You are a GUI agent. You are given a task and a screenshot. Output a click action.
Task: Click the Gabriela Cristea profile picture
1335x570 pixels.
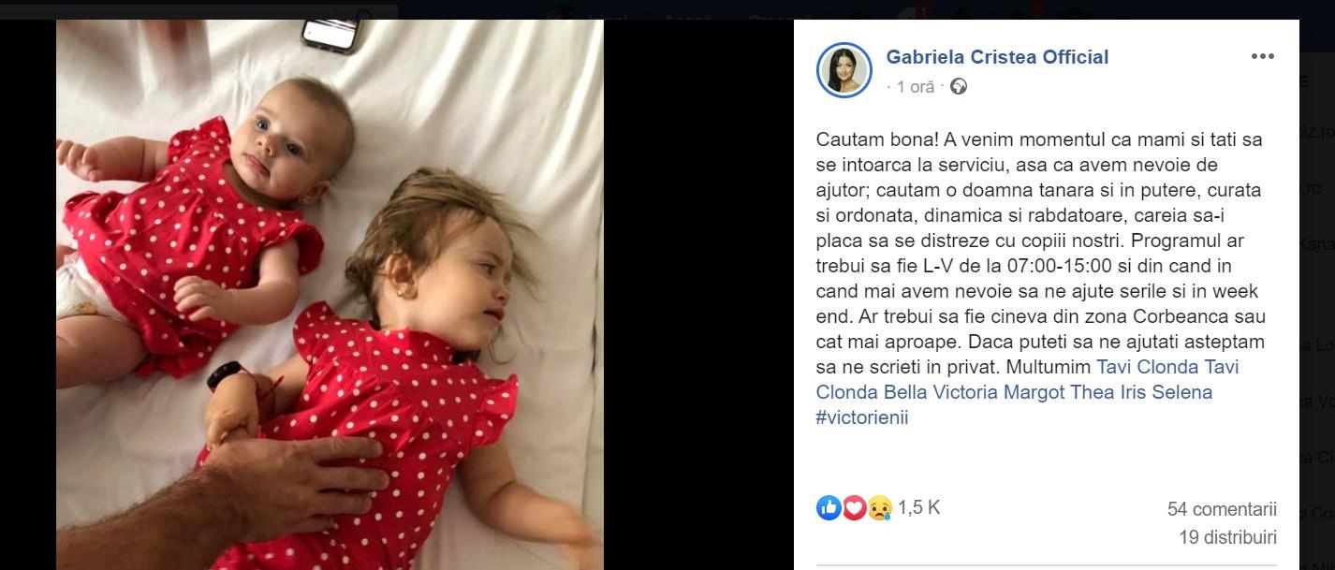[x=844, y=70]
